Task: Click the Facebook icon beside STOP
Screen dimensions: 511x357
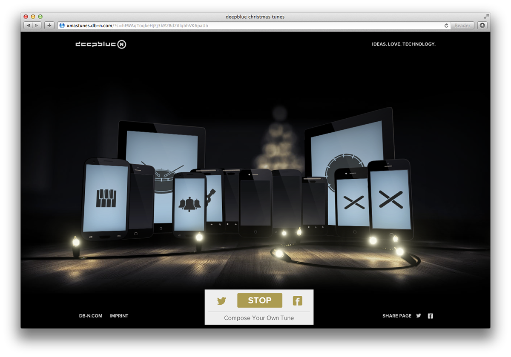Action: coord(297,301)
